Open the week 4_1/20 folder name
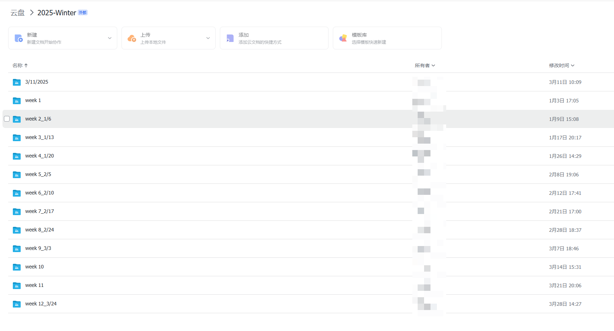The width and height of the screenshot is (614, 331). (40, 156)
